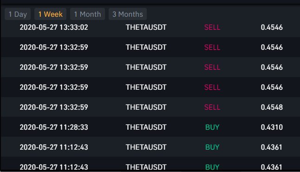This screenshot has width=300, height=172.
Task: Open the 3 Months history tab
Action: (128, 14)
